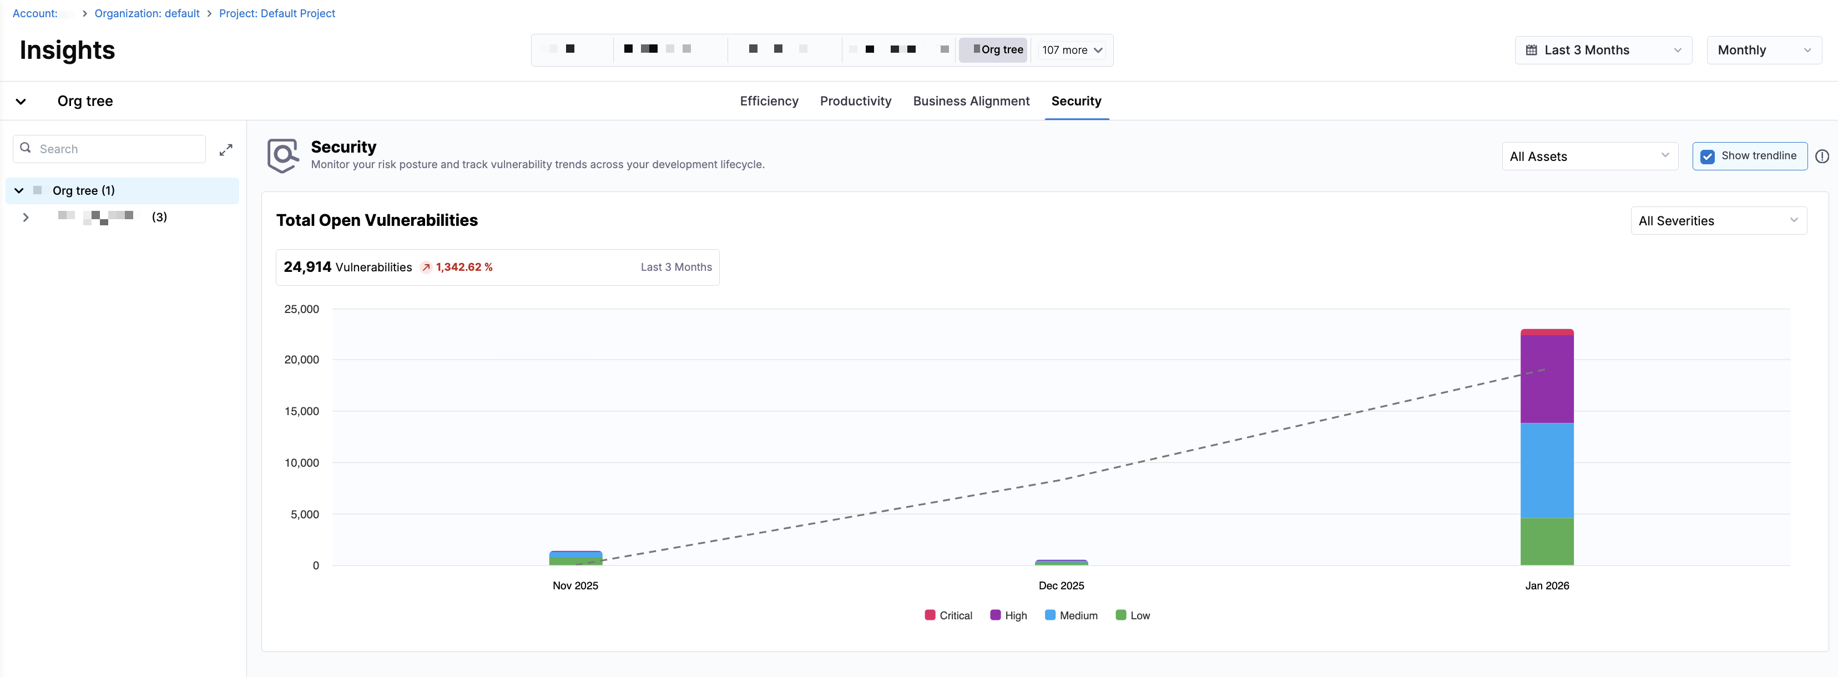This screenshot has width=1838, height=677.
Task: Click the search magnifier icon in sidebar
Action: click(26, 148)
